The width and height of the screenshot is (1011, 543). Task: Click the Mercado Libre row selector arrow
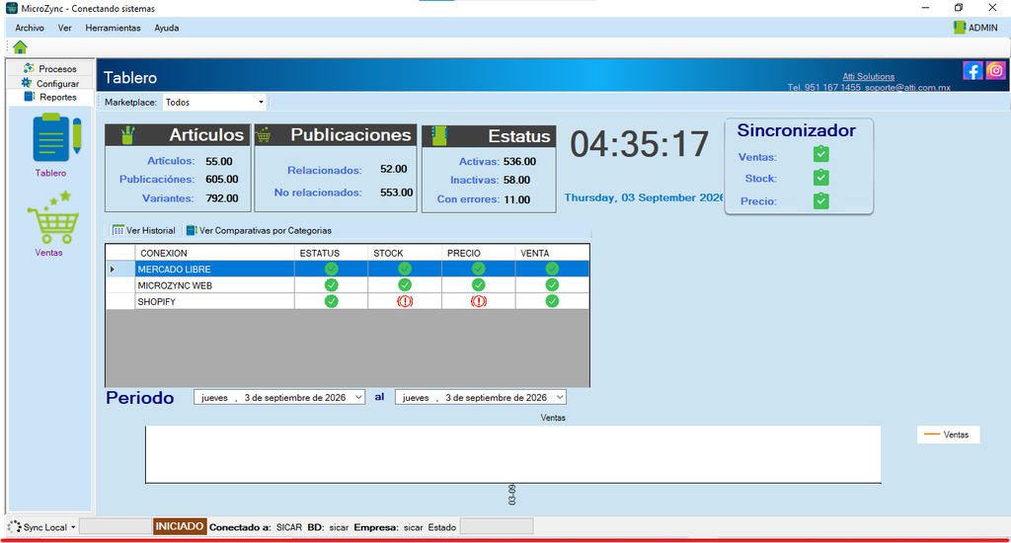point(113,269)
